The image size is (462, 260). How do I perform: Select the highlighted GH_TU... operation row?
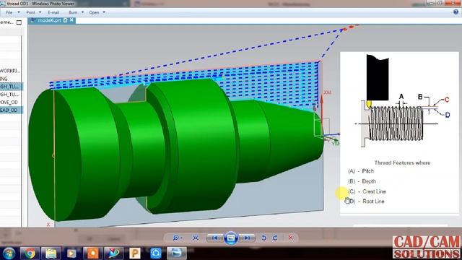[x=11, y=87]
